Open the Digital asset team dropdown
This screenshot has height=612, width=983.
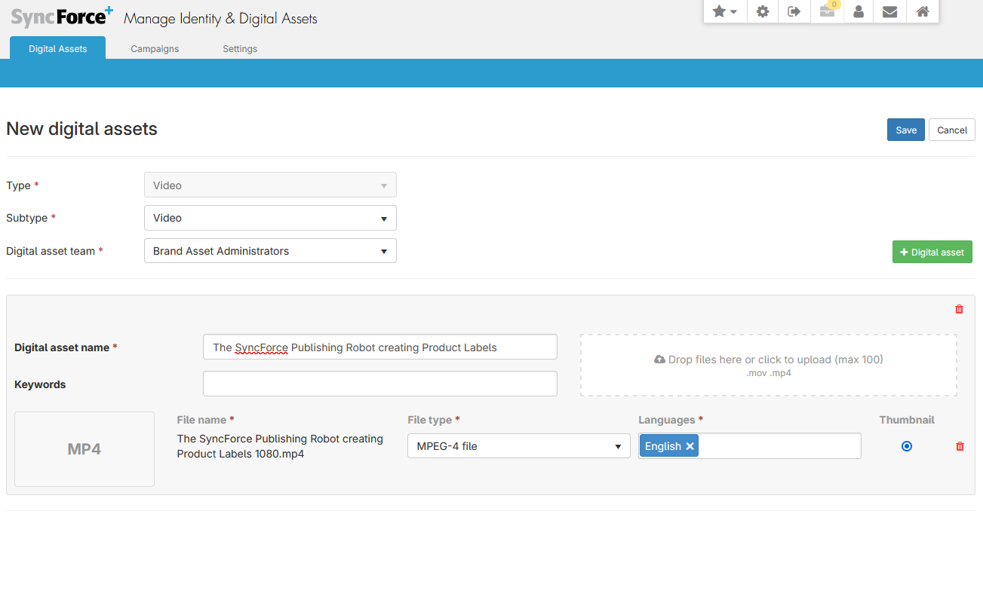tap(270, 251)
